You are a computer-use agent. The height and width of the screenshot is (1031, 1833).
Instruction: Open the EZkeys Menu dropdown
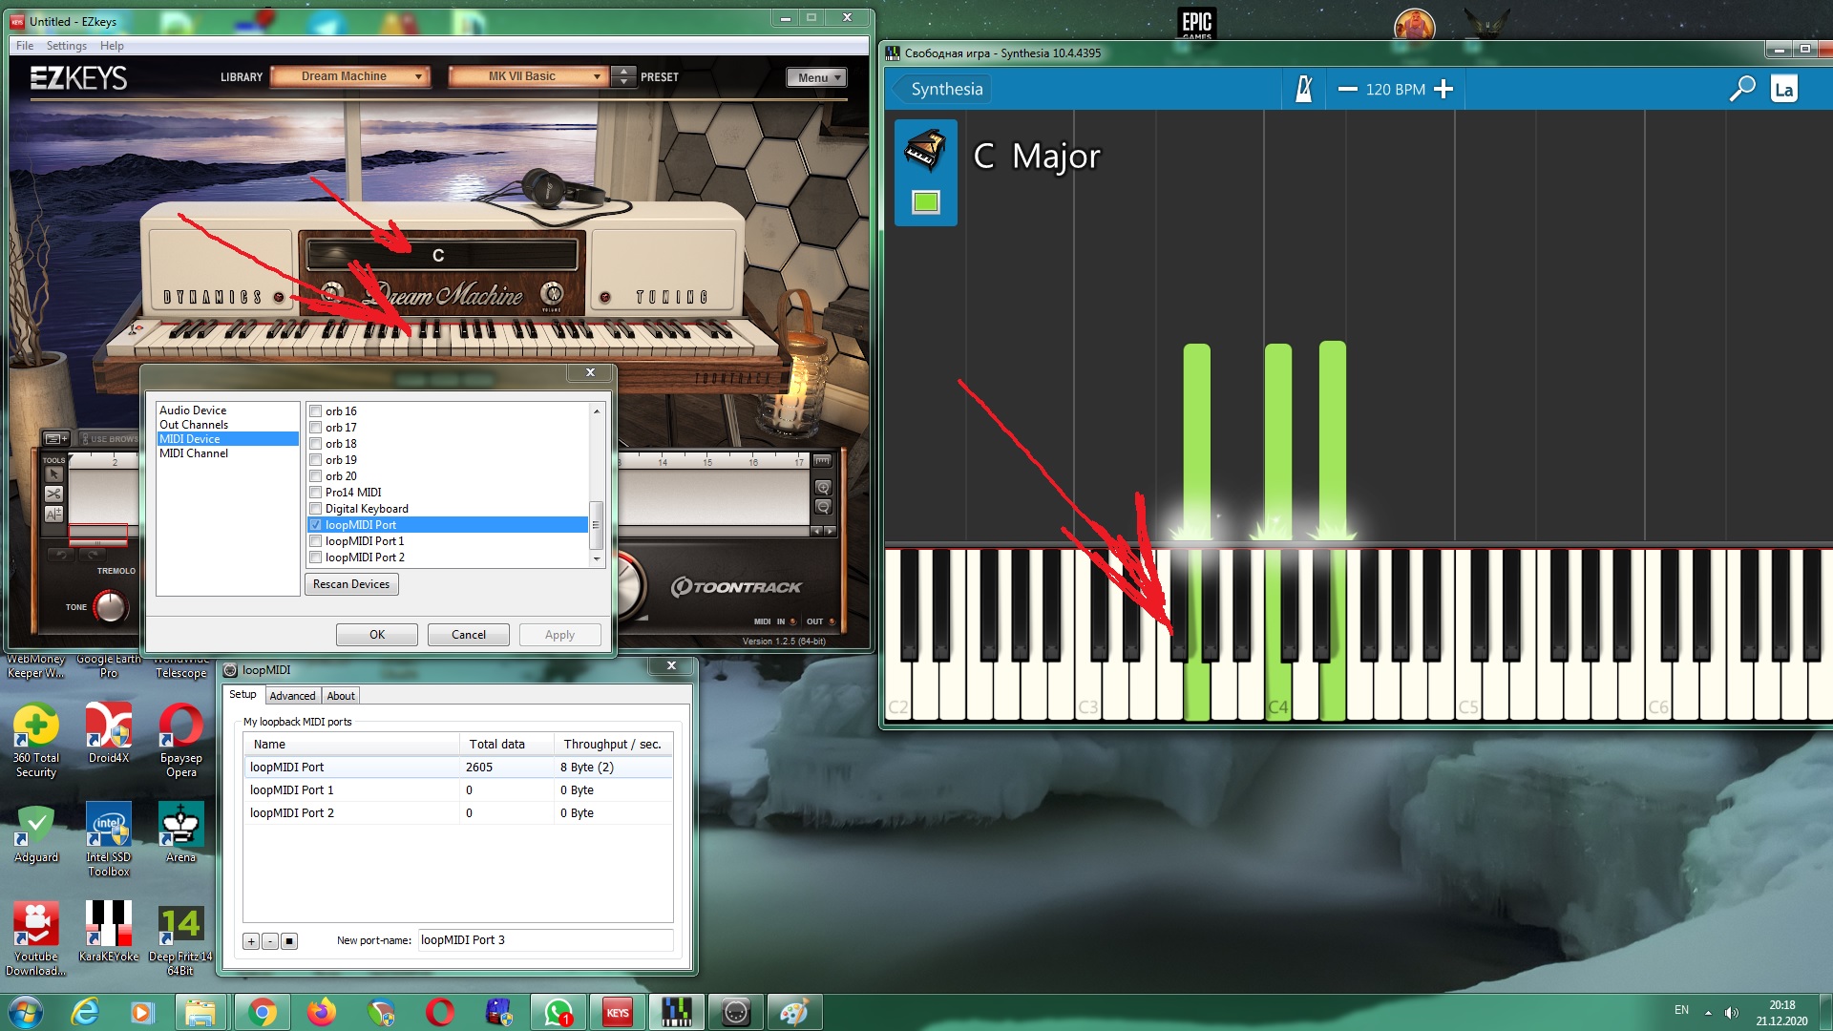(x=816, y=77)
